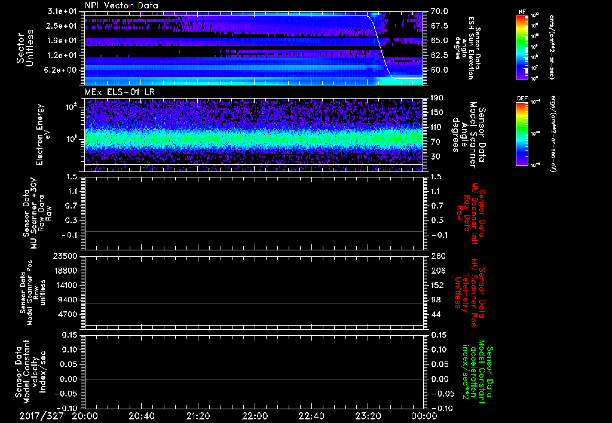Click the 260 telemetry position tick
Viewport: 612px width, 423px height.
coord(438,256)
